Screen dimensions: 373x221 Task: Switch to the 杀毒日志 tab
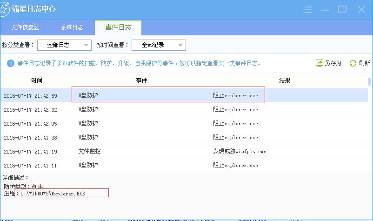pyautogui.click(x=72, y=27)
